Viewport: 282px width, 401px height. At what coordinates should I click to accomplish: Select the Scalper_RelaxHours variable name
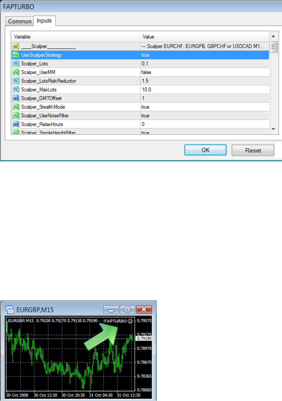(x=42, y=124)
